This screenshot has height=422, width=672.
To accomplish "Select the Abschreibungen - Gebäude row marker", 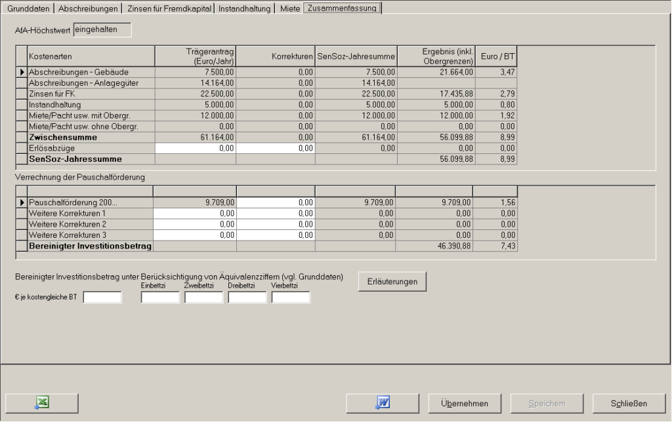I will point(22,71).
